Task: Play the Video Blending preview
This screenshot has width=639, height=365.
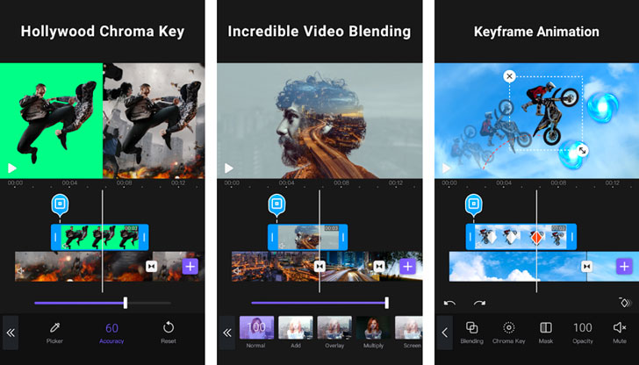Action: [229, 168]
